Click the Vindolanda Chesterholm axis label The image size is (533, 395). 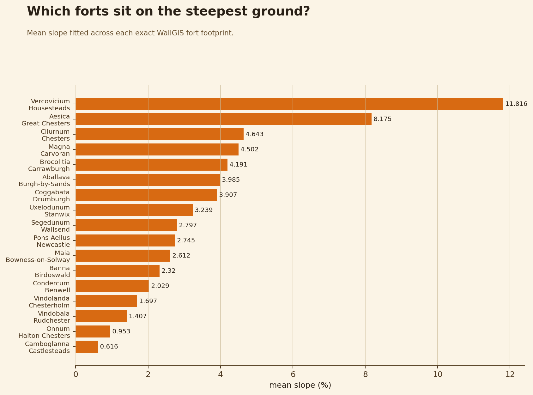49,302
